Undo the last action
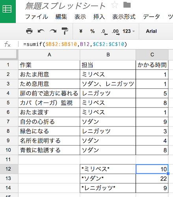173x197 pixels. (x=41, y=31)
